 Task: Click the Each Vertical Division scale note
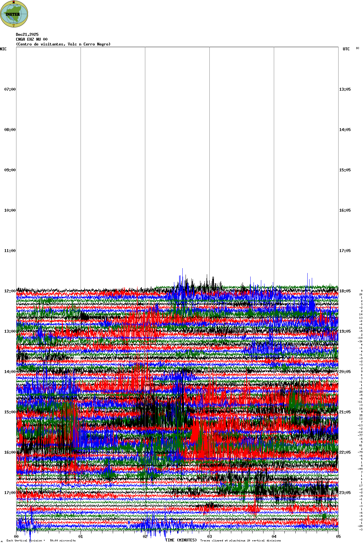(41, 540)
